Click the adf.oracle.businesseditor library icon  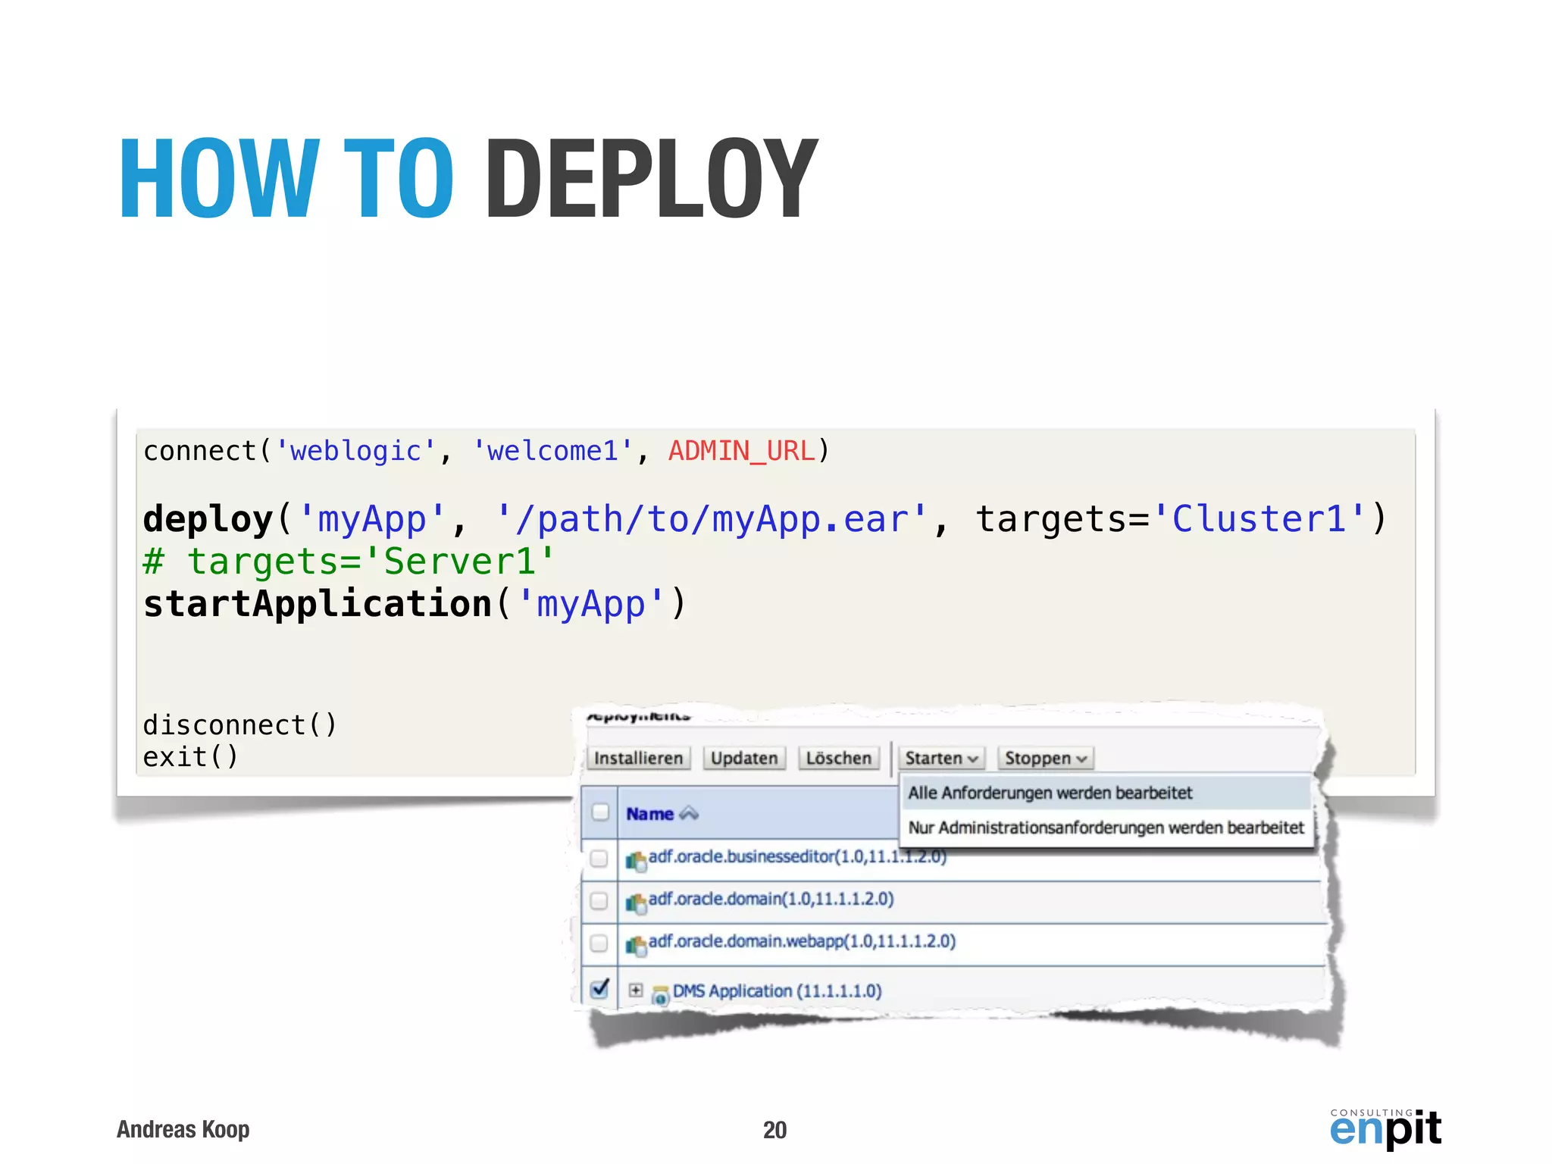click(x=636, y=861)
